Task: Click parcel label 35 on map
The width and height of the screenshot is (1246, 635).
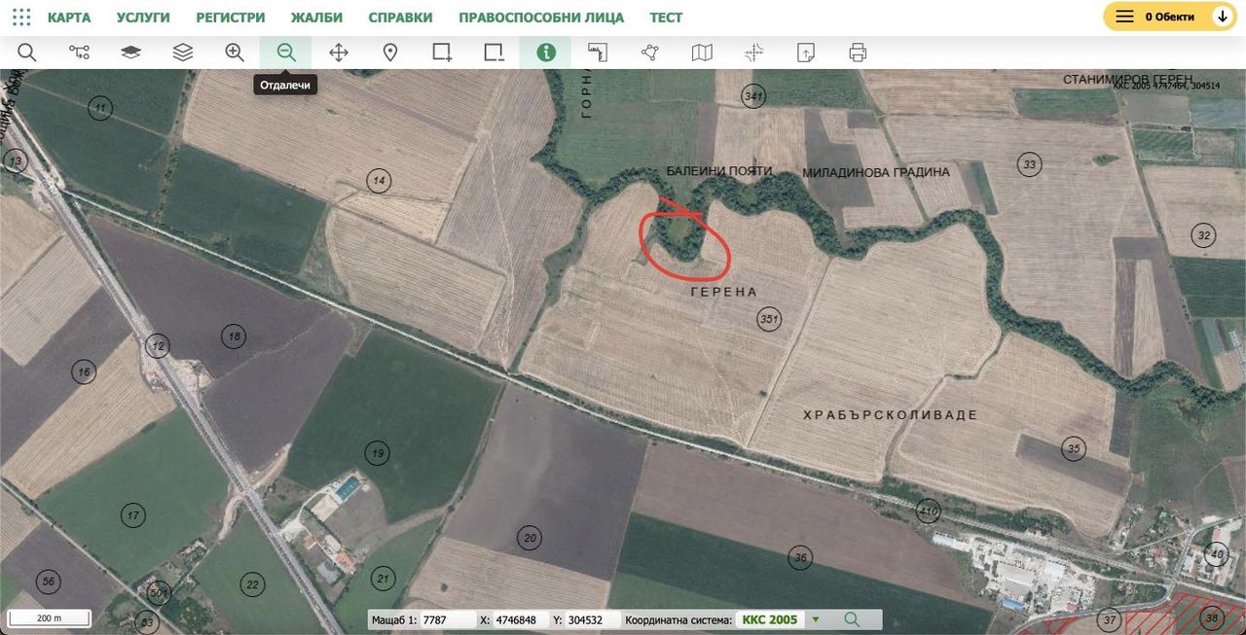Action: pyautogui.click(x=1074, y=448)
